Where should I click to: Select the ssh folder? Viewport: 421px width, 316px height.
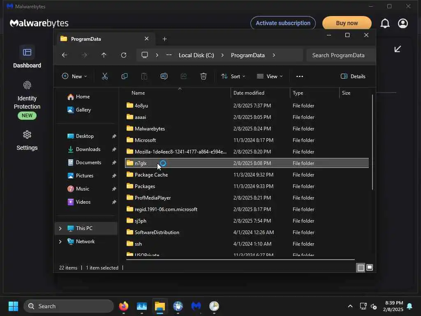click(247, 244)
